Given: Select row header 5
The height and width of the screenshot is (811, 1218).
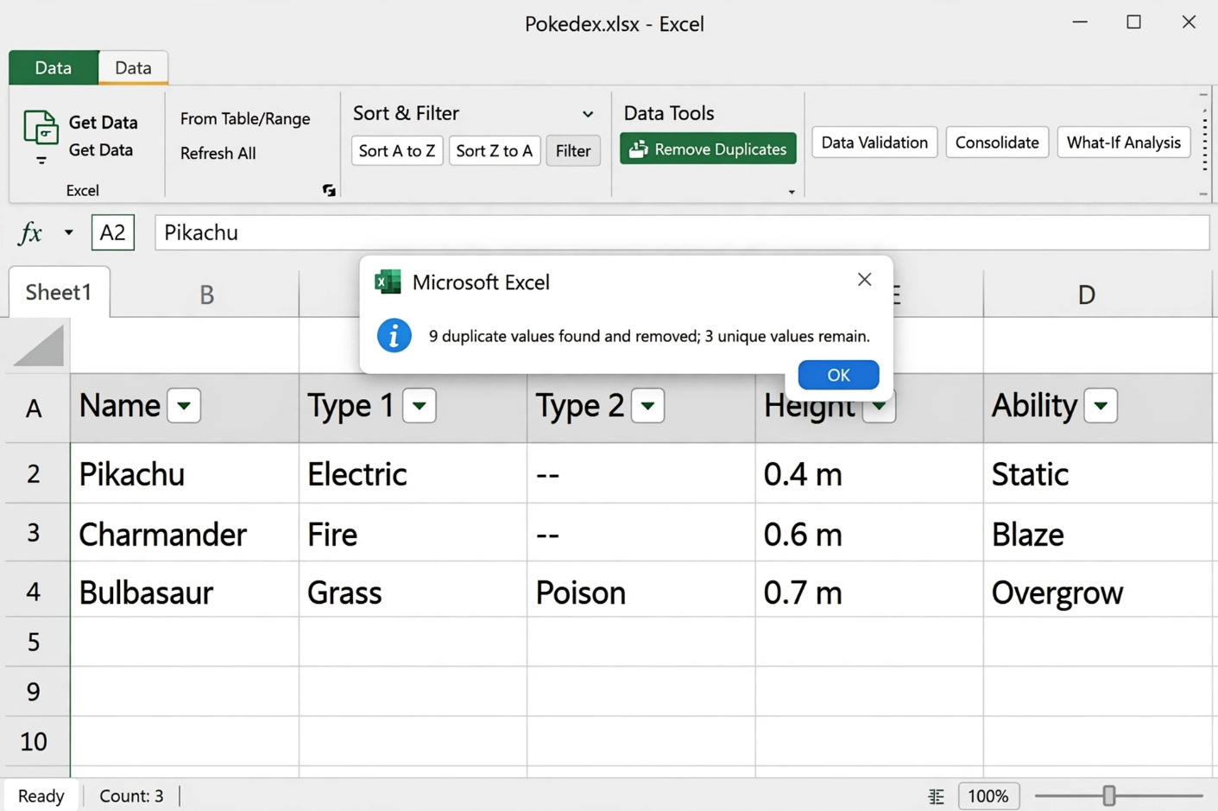Looking at the screenshot, I should point(34,642).
